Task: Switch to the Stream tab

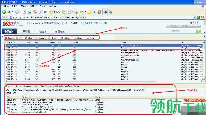Action: coord(77,86)
